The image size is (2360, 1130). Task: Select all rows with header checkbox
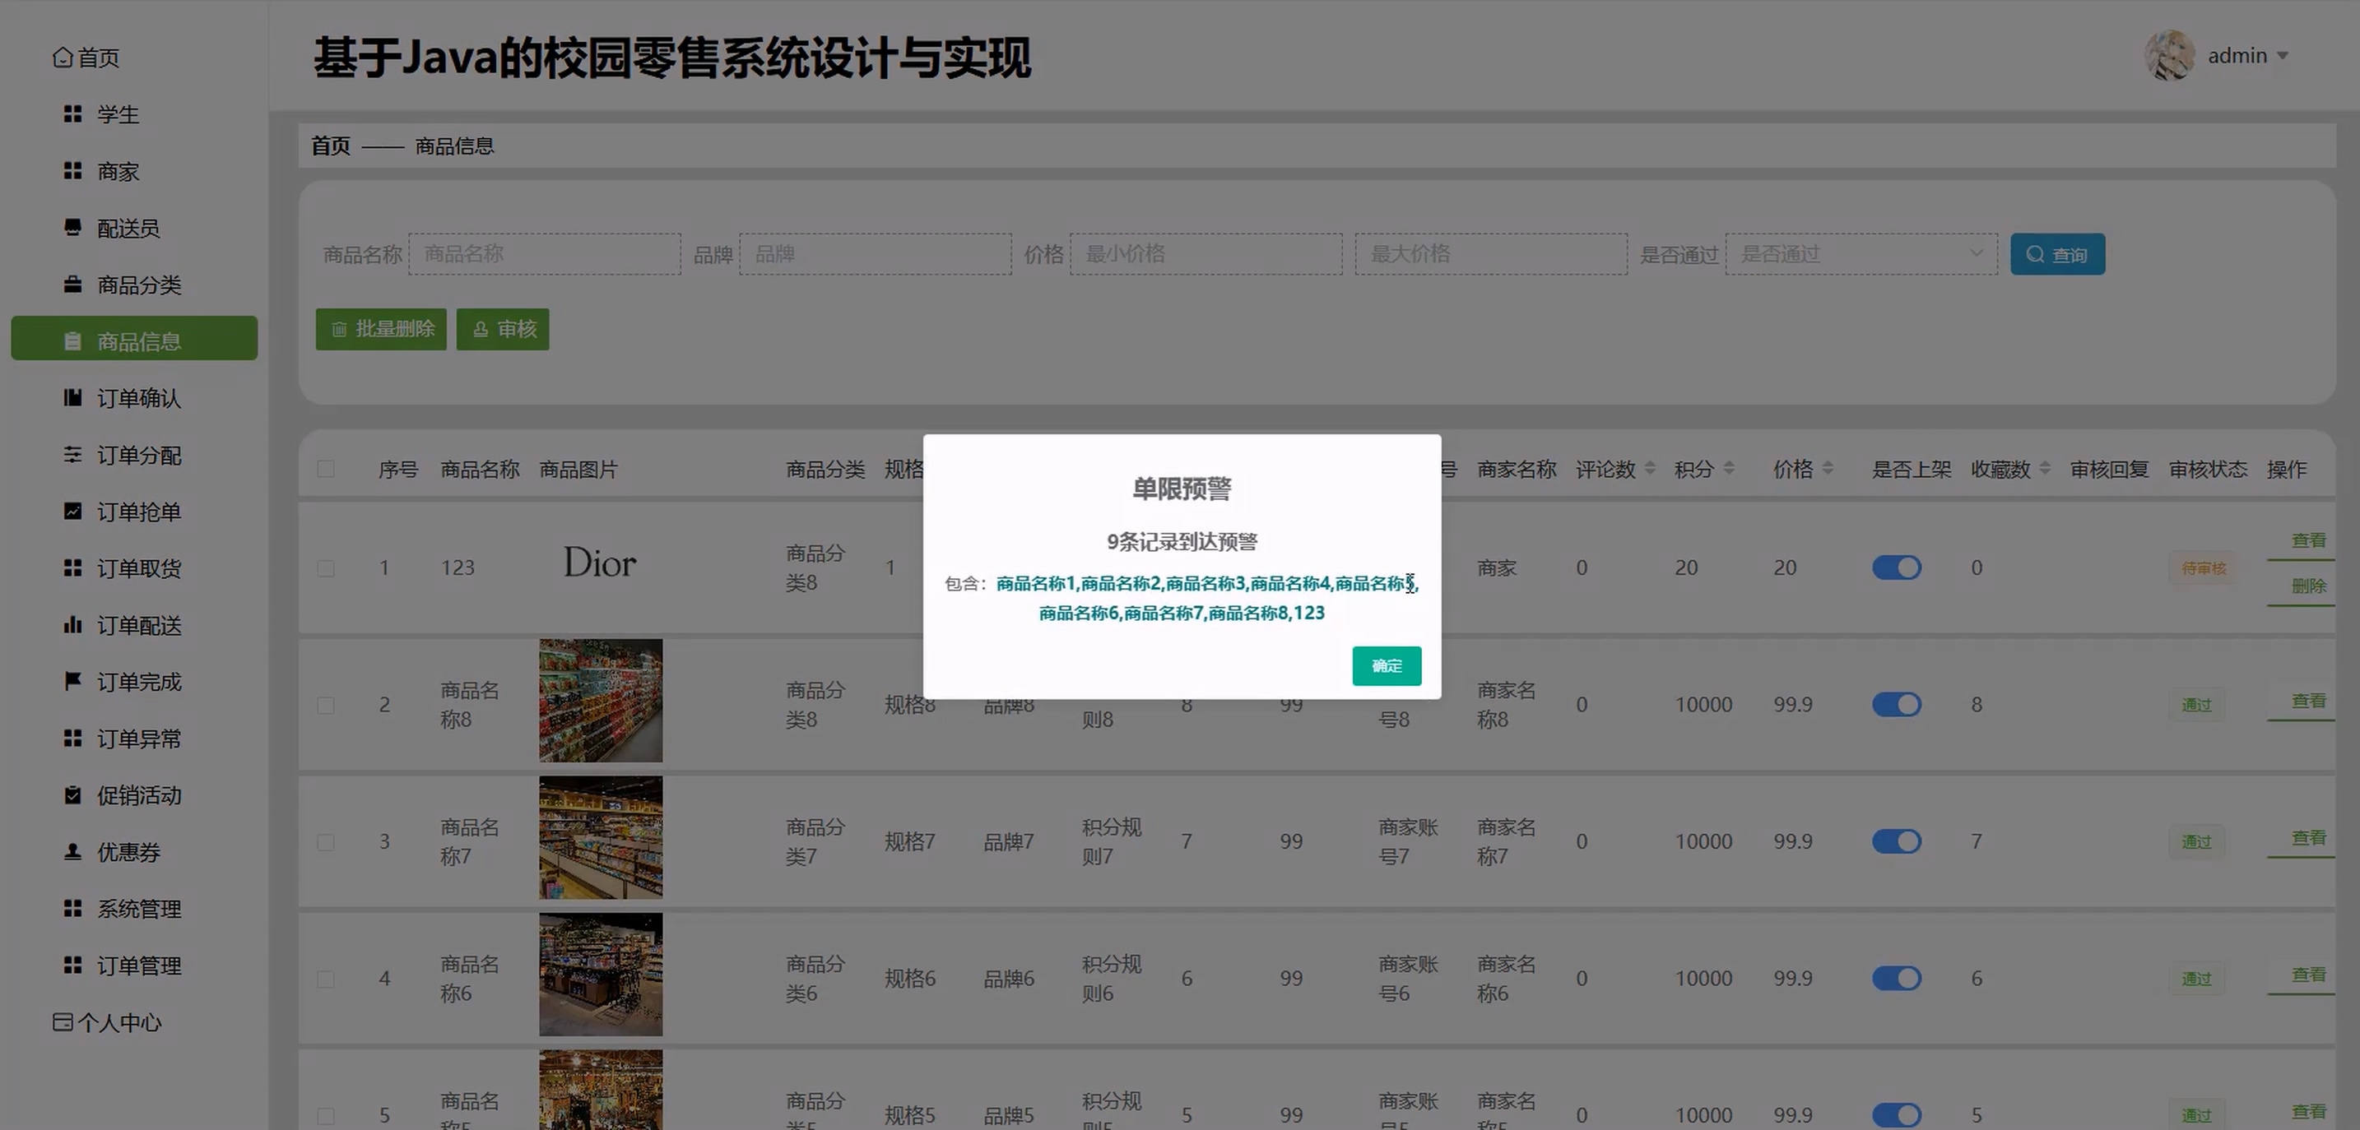(x=325, y=469)
